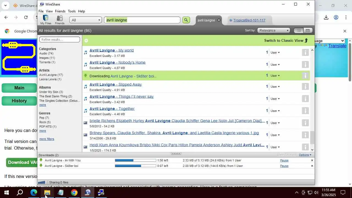Image resolution: width=352 pixels, height=198 pixels.
Task: Click Main button in Chrome page
Action: [x=19, y=88]
